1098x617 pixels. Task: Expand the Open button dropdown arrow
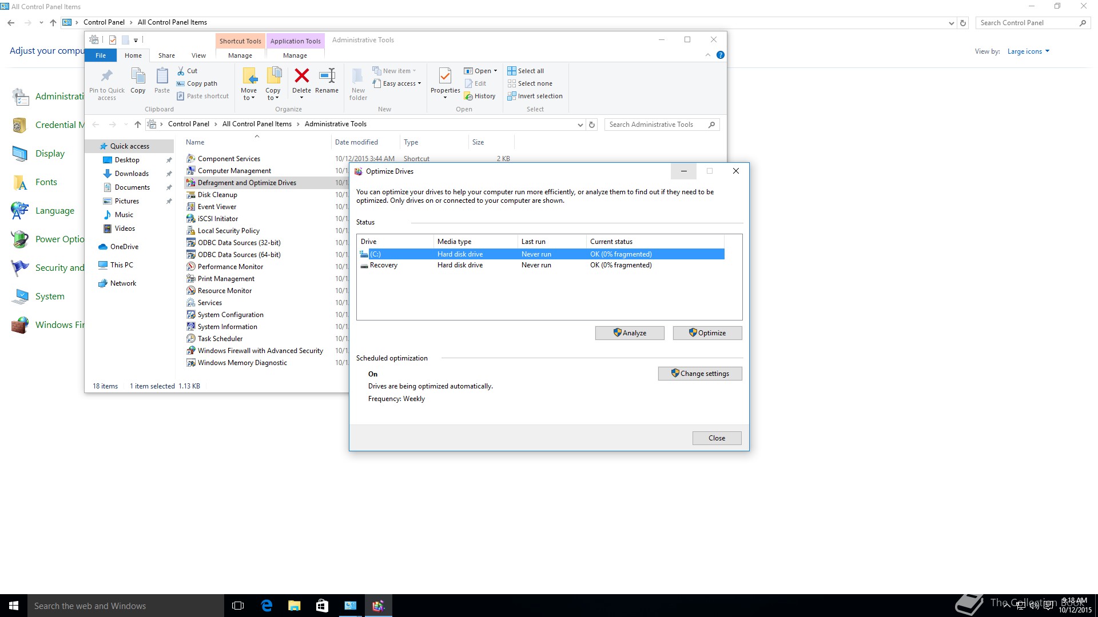tap(495, 71)
